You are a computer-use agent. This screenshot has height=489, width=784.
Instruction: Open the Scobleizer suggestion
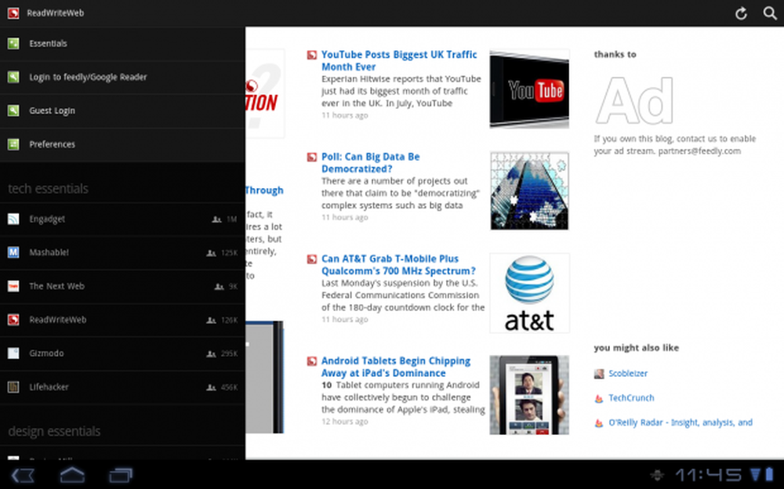628,374
